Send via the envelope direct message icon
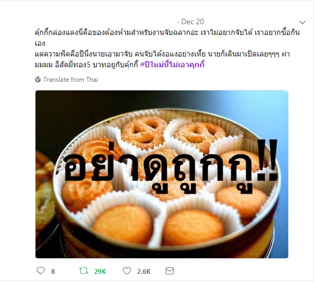The image size is (314, 283). 169,271
